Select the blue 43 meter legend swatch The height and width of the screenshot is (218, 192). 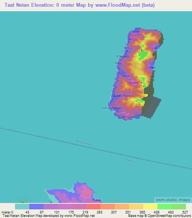point(36,206)
